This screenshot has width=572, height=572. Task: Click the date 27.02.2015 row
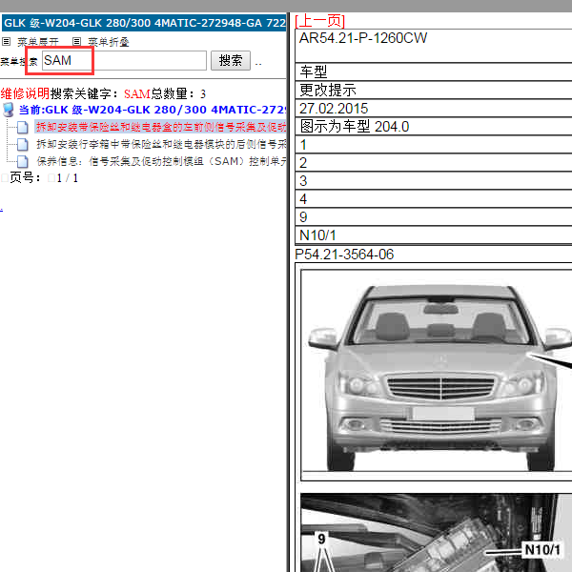434,108
